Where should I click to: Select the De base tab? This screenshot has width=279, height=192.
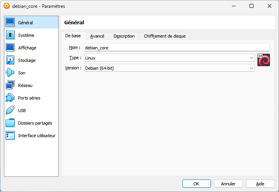[73, 36]
